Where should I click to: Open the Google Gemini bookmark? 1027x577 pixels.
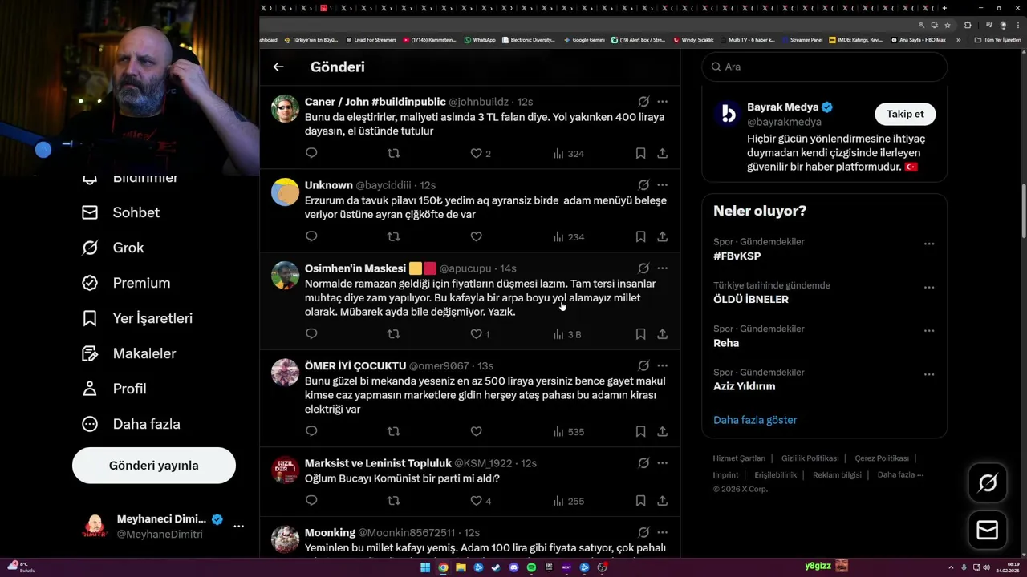click(584, 39)
